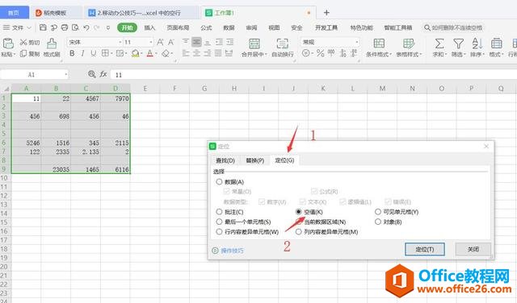This screenshot has width=517, height=303.
Task: Click the Conditional Formatting (条件格式) icon
Action: tap(379, 43)
